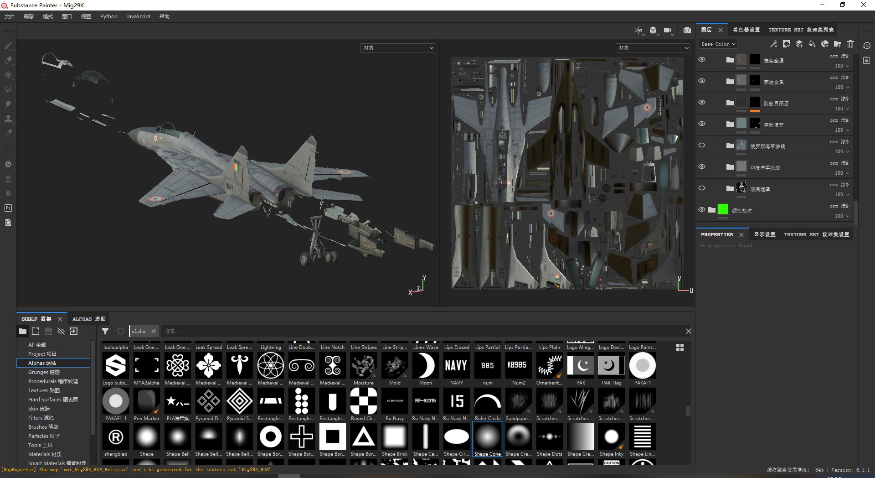Click the shelf search input field
The image size is (875, 478).
click(422, 331)
